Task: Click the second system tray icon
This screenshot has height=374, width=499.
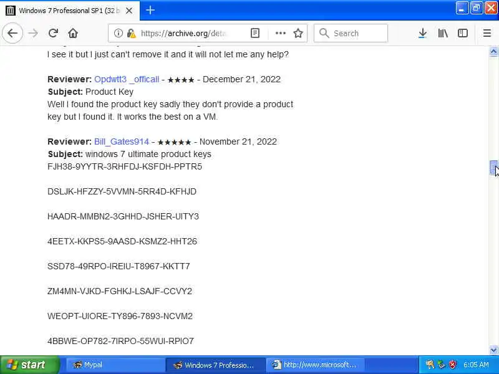Action: point(442,365)
